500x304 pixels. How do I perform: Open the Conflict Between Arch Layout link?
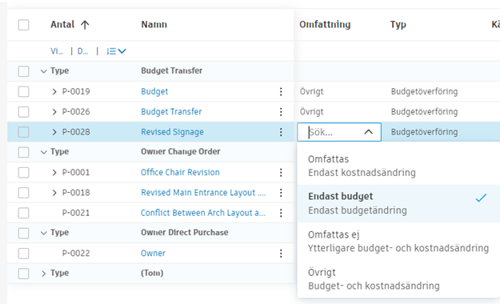coord(203,213)
